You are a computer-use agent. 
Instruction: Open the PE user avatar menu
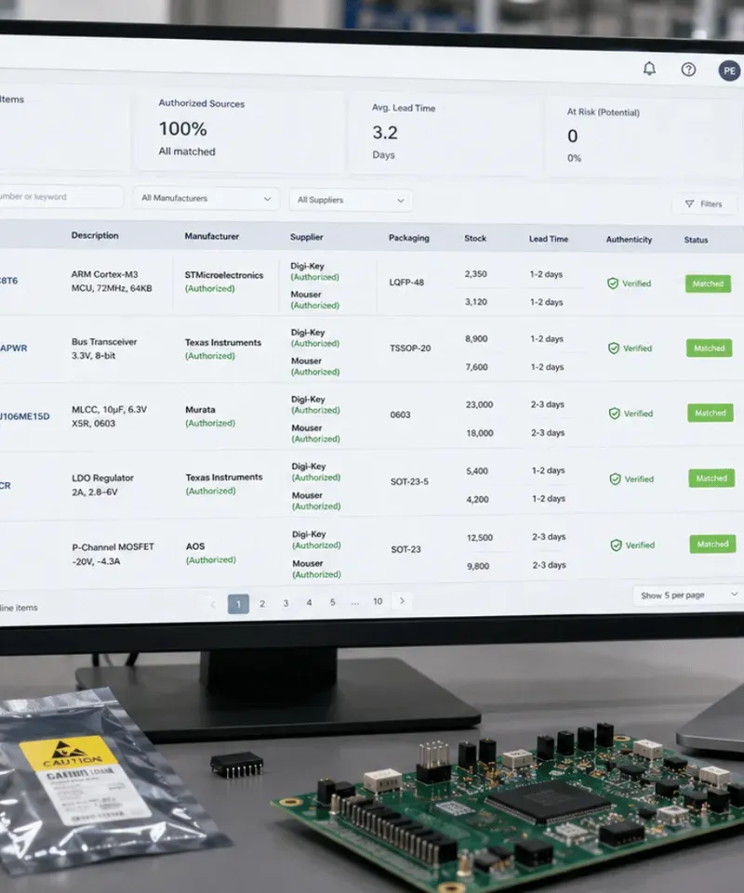click(x=729, y=71)
